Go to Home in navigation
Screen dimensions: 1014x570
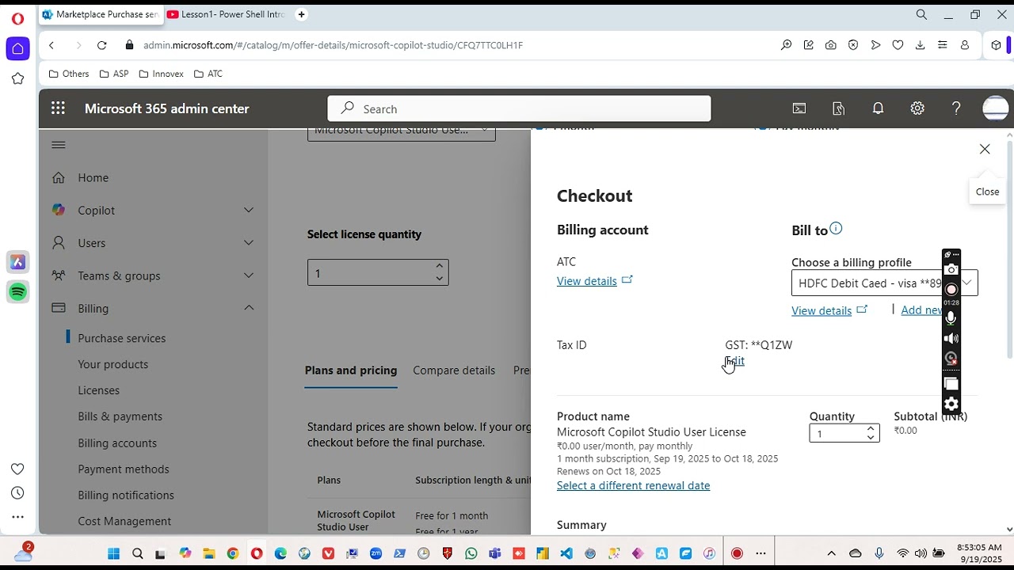tap(93, 178)
